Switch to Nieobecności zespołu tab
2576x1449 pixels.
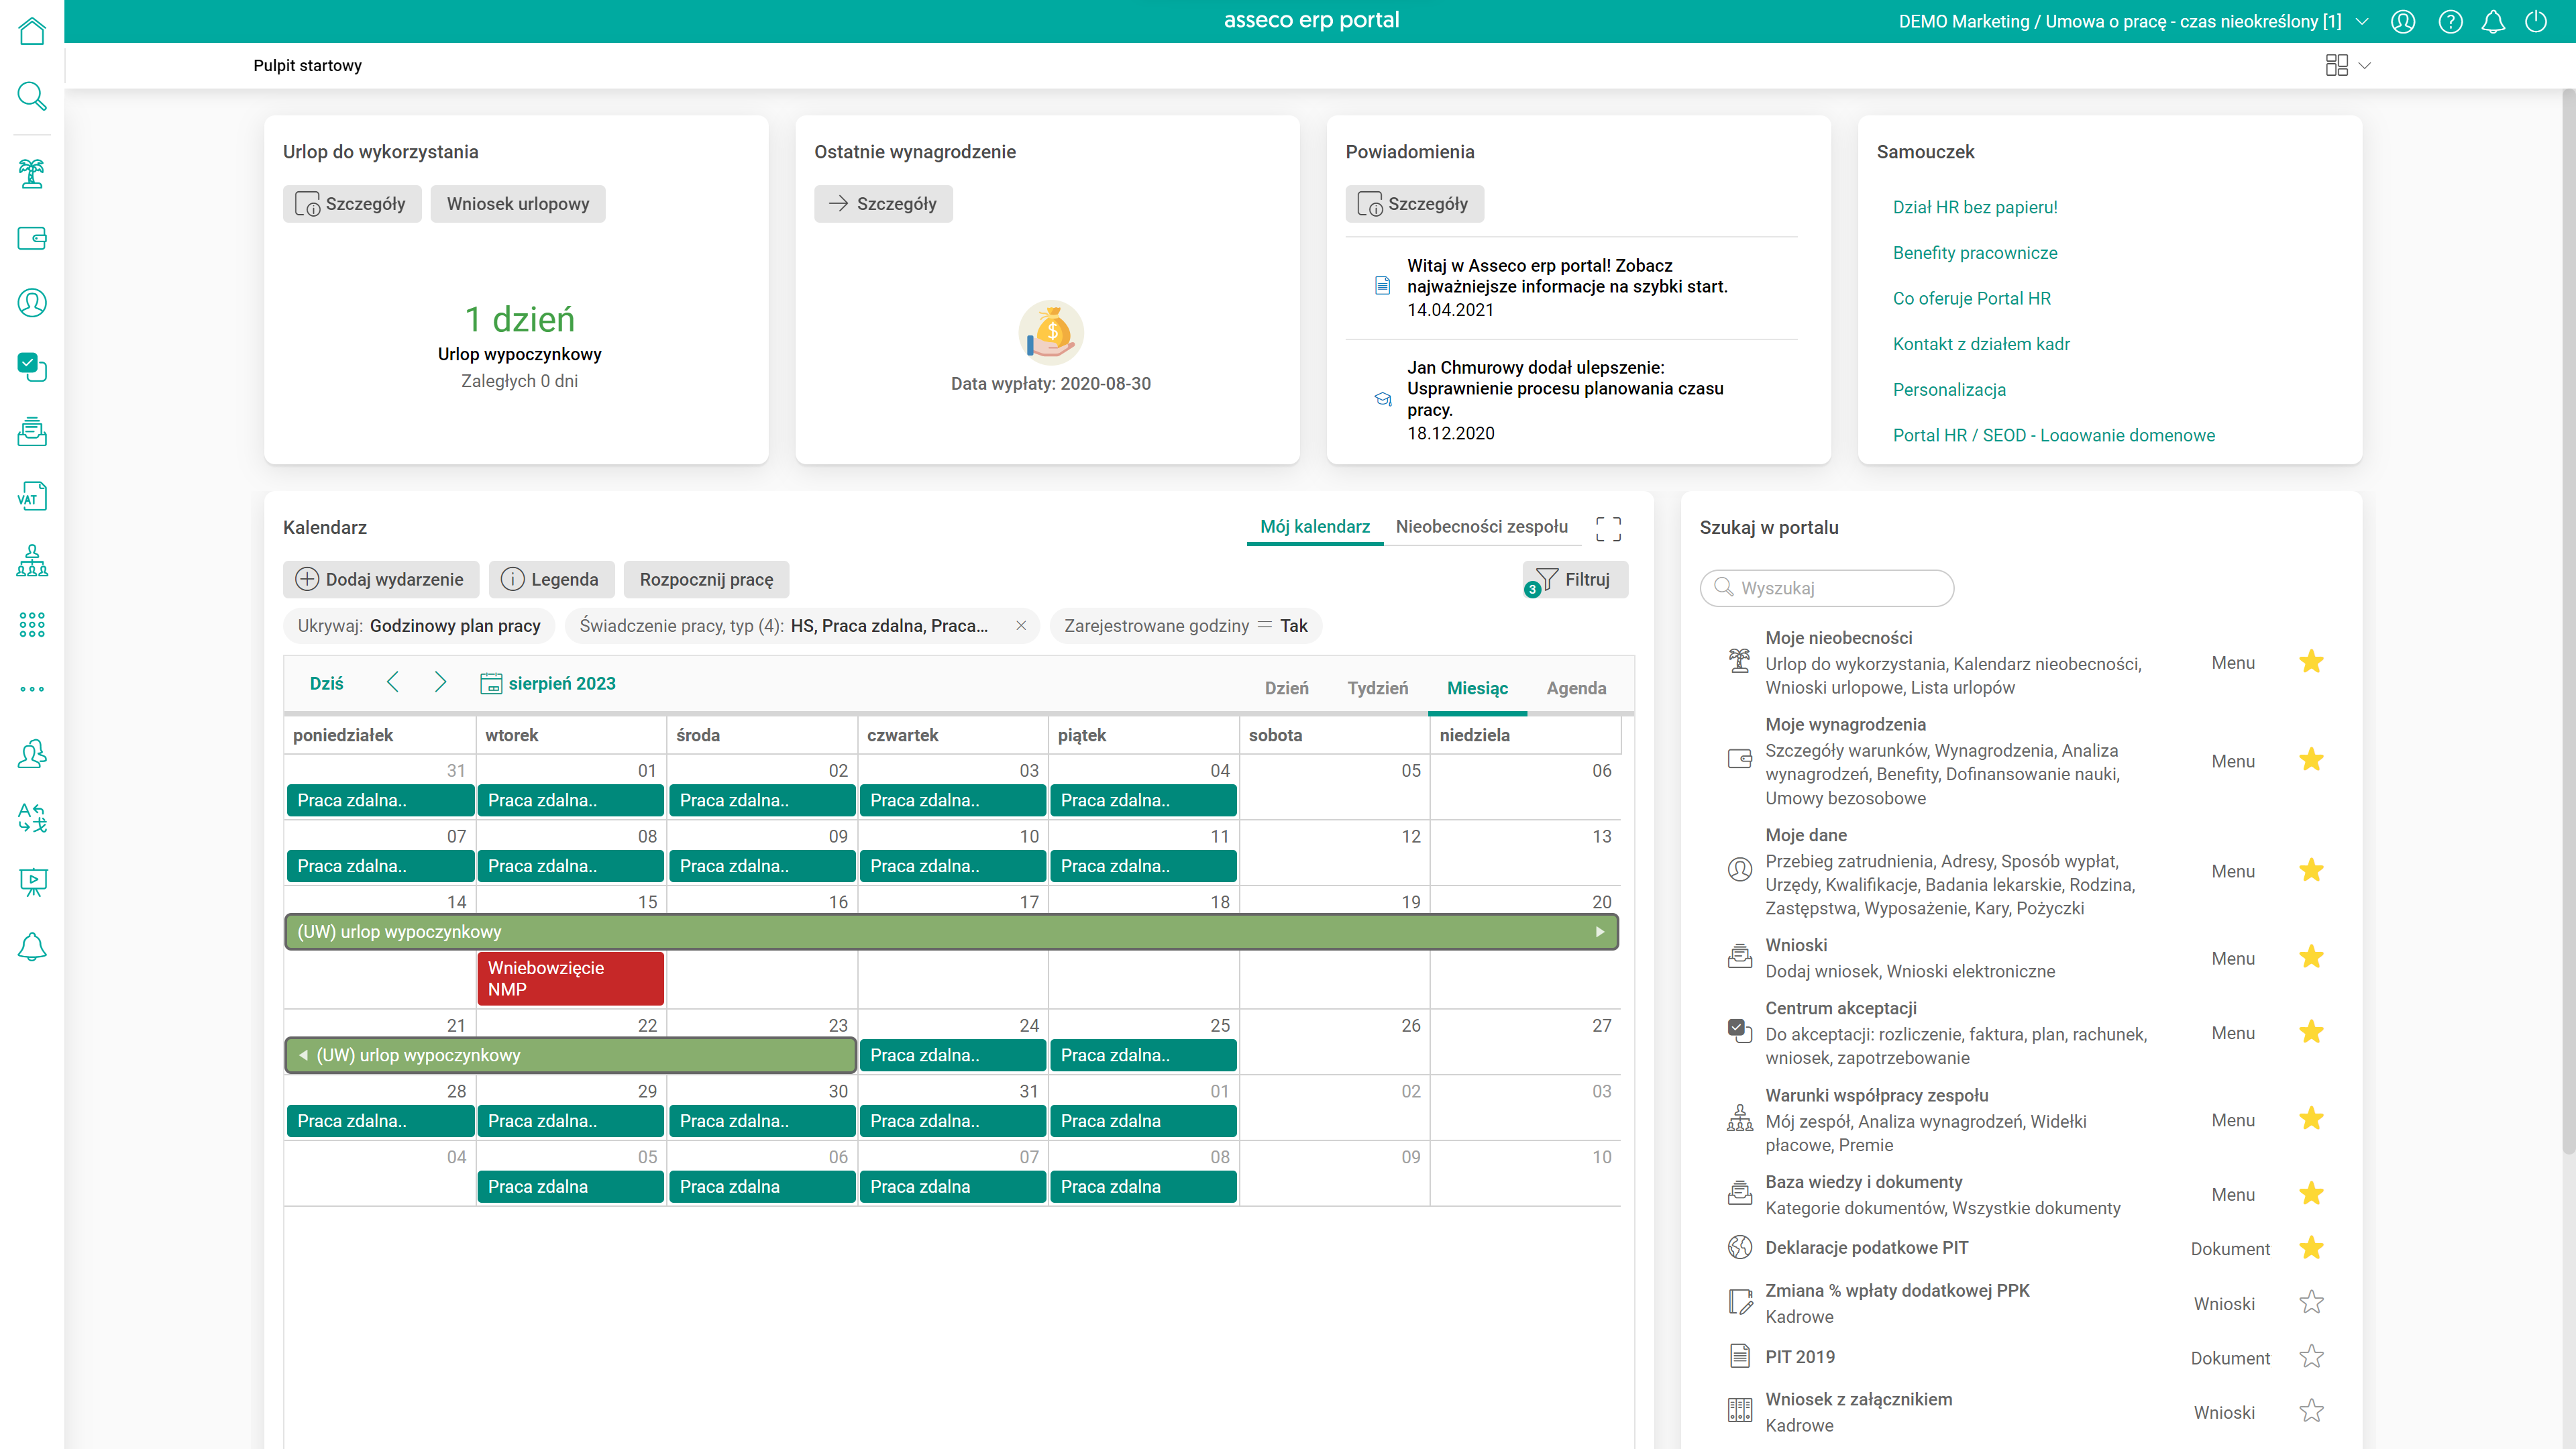coord(1481,527)
